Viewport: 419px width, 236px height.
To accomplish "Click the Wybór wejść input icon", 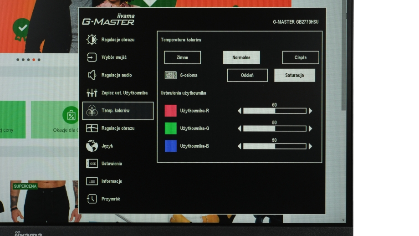I will tap(92, 57).
